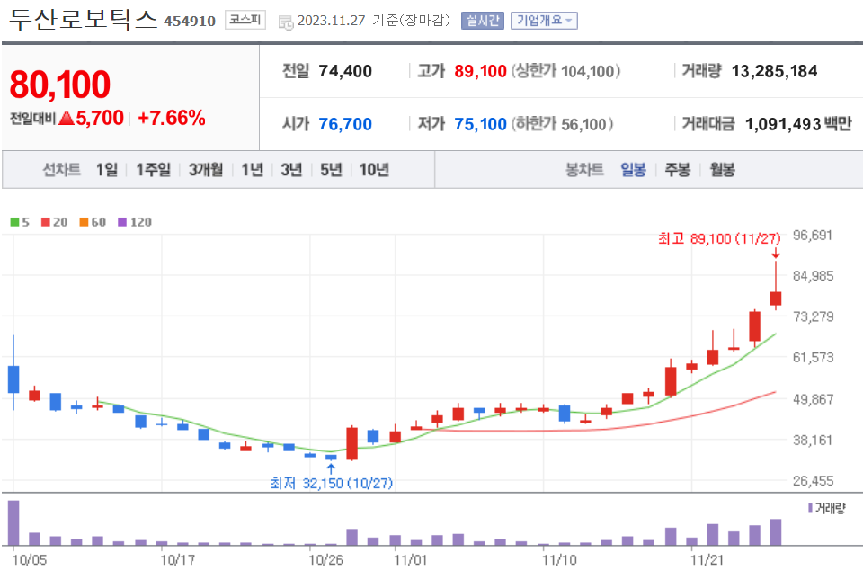
Task: Click the 11/27 red candlestick at chart peak
Action: [x=776, y=298]
